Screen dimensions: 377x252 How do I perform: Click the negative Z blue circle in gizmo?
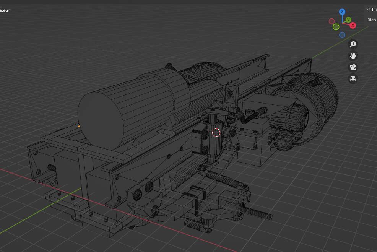tap(342, 35)
